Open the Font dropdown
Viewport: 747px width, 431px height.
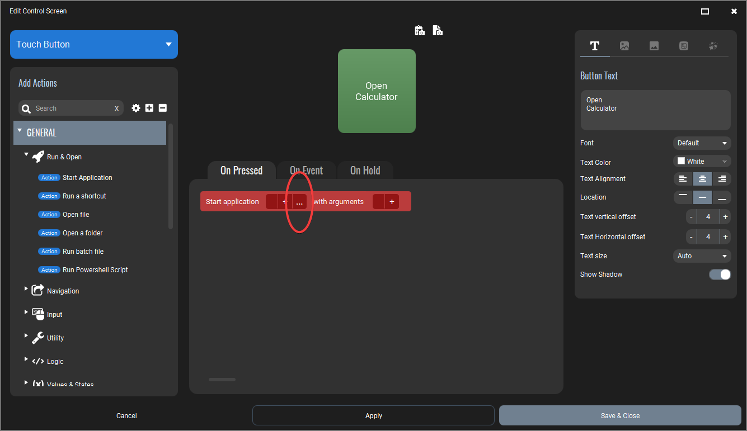(x=702, y=143)
